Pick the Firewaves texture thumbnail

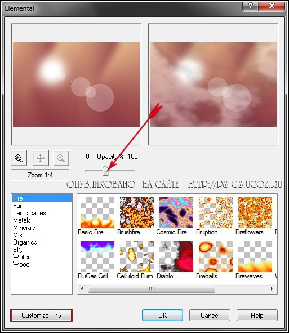pyautogui.click(x=255, y=256)
